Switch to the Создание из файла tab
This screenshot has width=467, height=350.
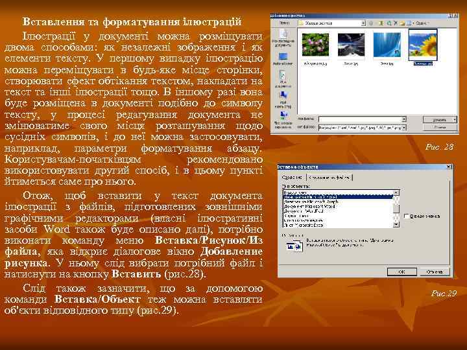point(329,178)
